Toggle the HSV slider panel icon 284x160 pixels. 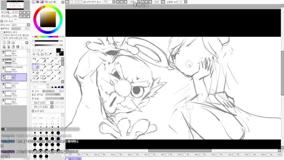pyautogui.click(x=42, y=2)
